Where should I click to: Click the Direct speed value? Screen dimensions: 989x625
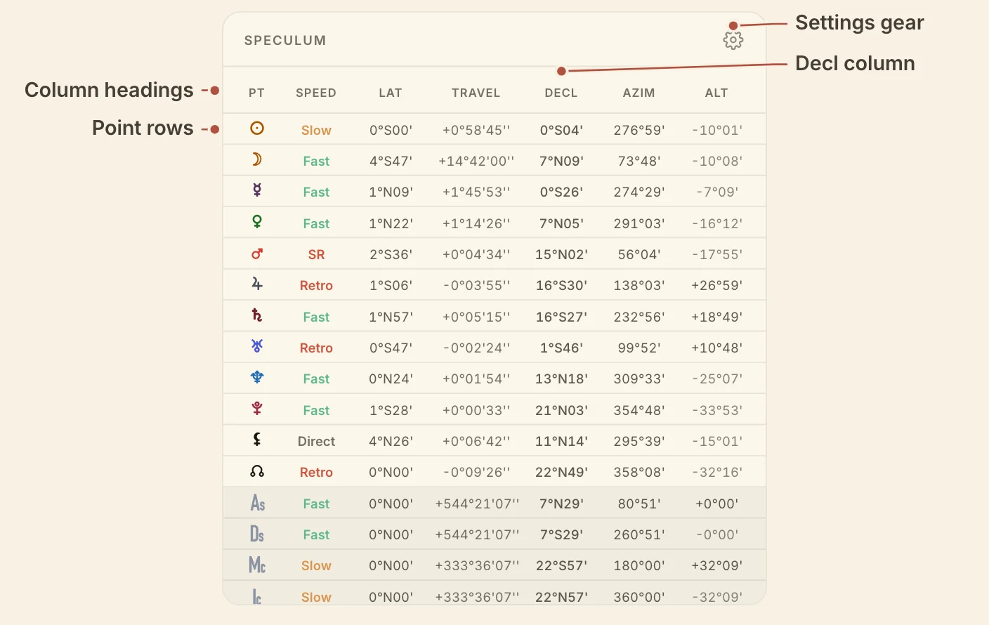(316, 442)
